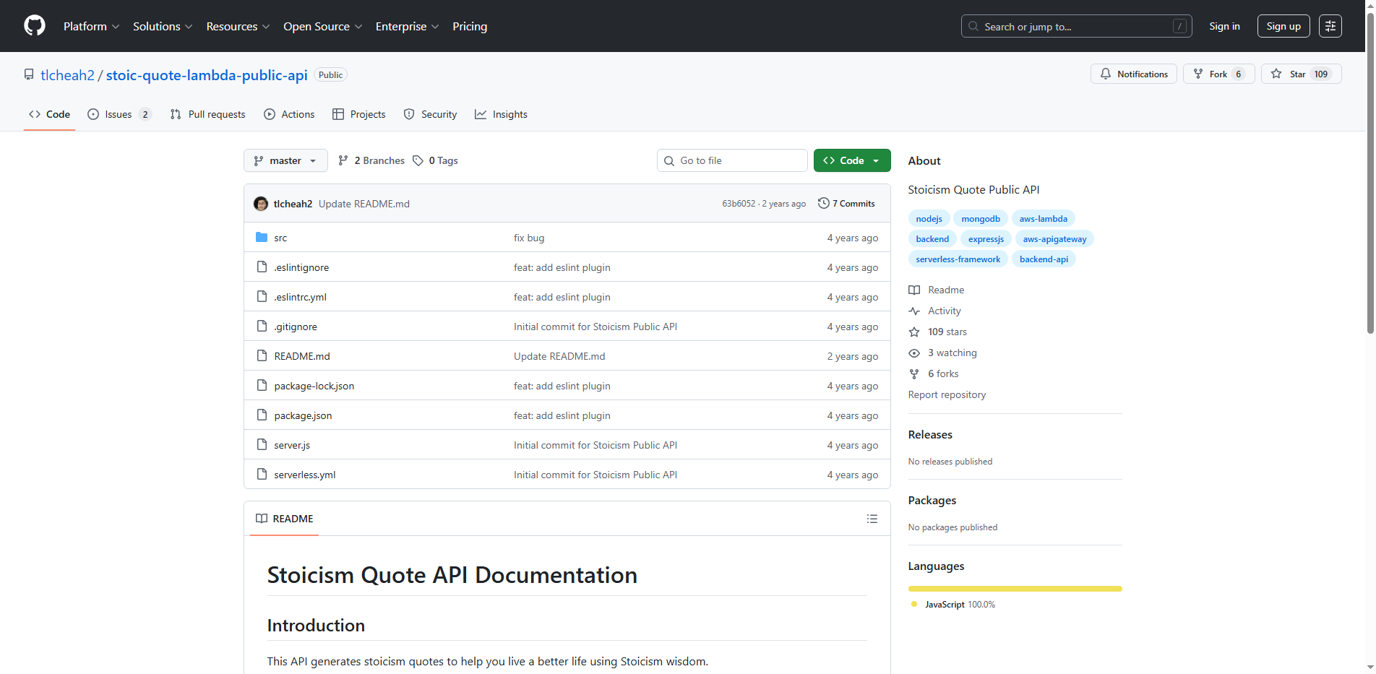Select the Code repository tab
The width and height of the screenshot is (1376, 674).
(49, 114)
